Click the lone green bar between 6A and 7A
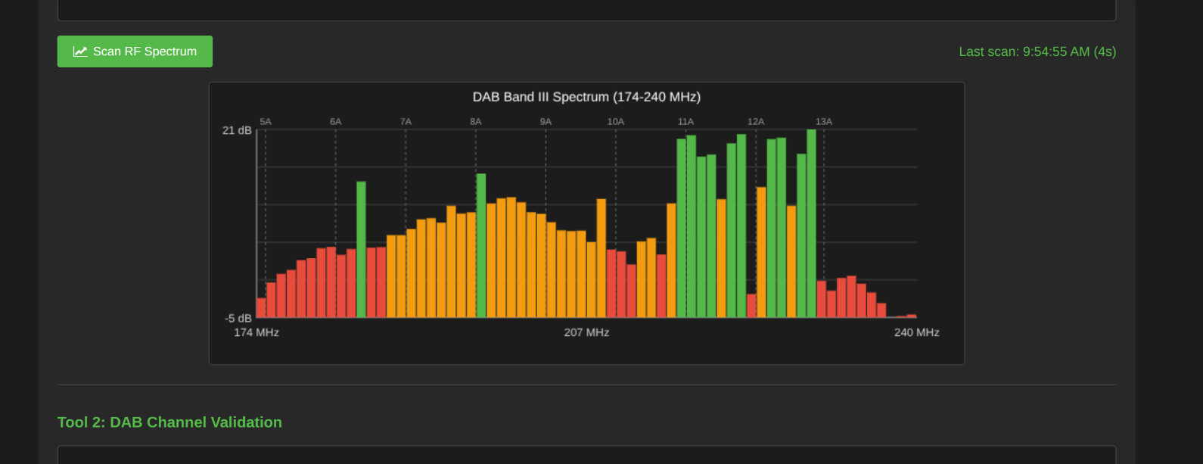Screen dimensions: 1203x464 pyautogui.click(x=361, y=250)
